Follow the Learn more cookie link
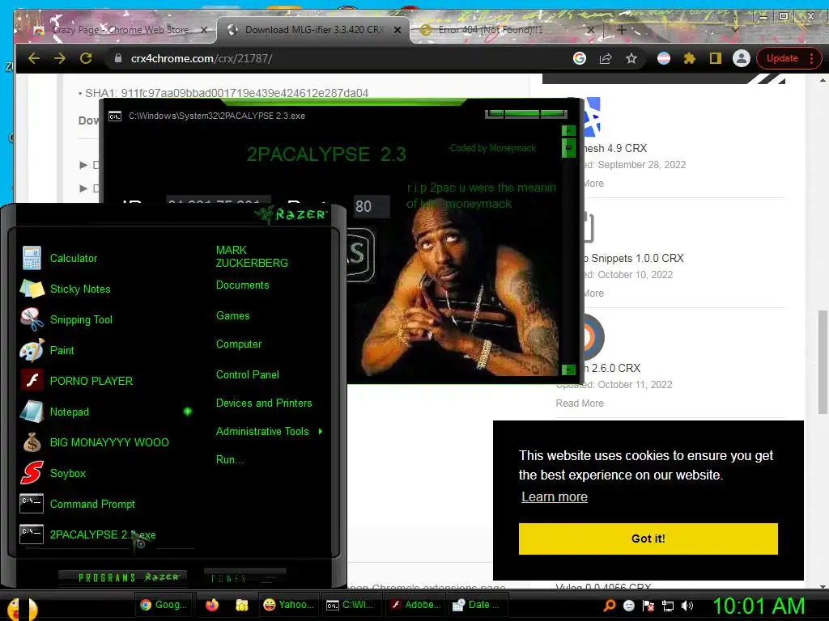Screen dimensions: 829x621 pos(554,497)
